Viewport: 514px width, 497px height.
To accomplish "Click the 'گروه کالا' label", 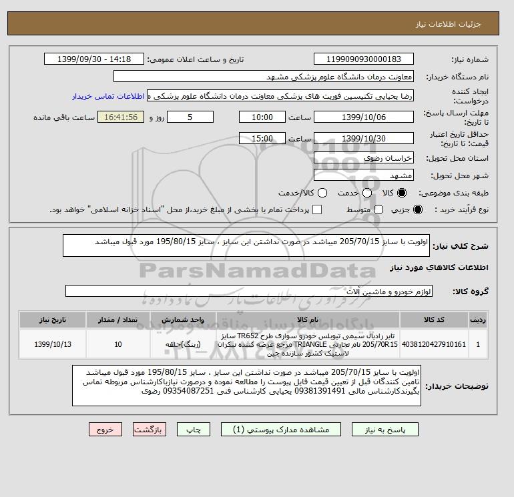I will [x=471, y=292].
